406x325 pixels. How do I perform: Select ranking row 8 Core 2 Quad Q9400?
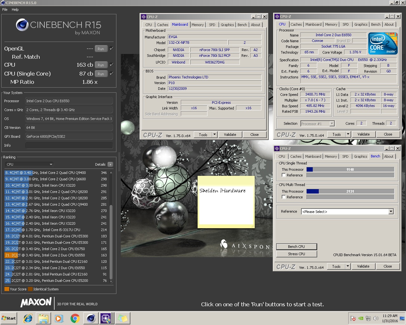pyautogui.click(x=56, y=173)
